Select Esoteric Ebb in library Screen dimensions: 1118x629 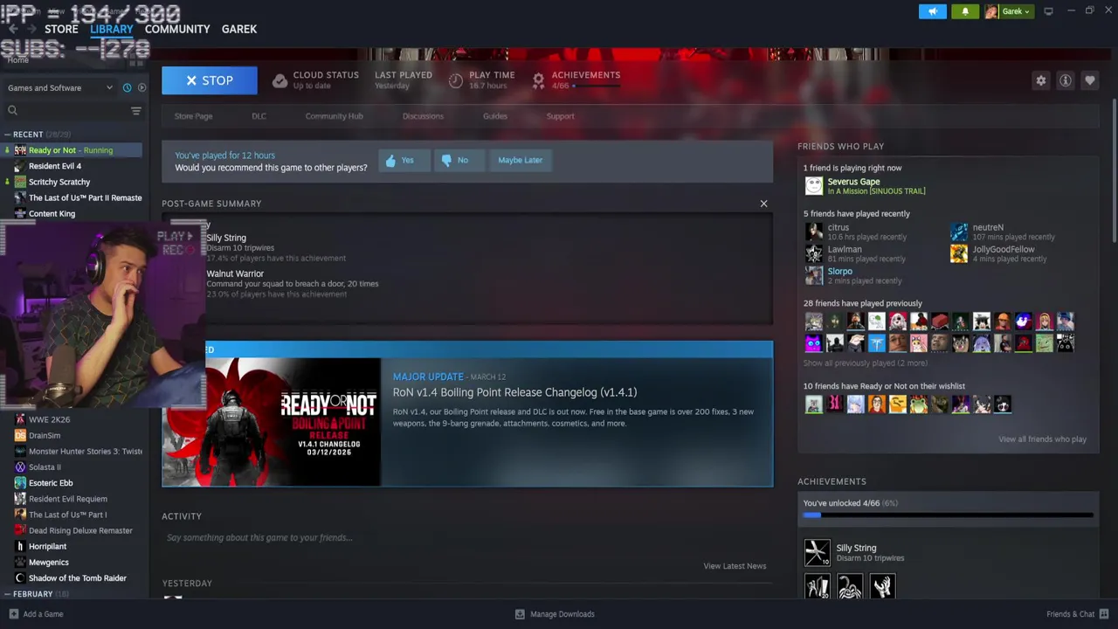click(x=51, y=482)
